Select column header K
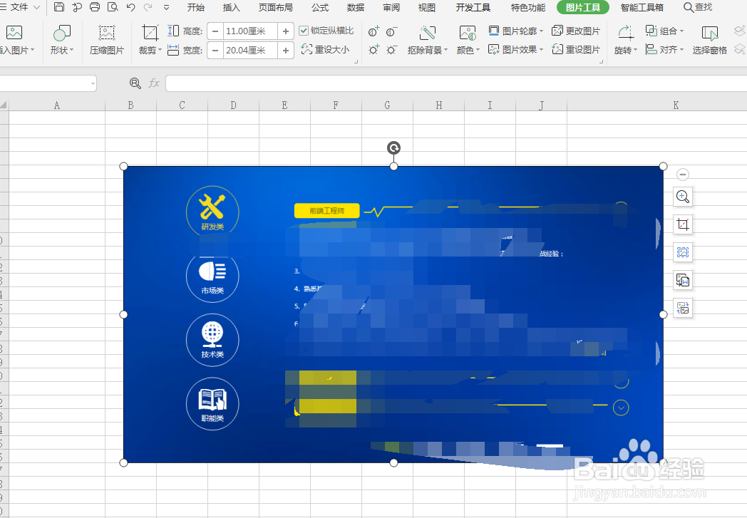The image size is (747, 518). [676, 105]
